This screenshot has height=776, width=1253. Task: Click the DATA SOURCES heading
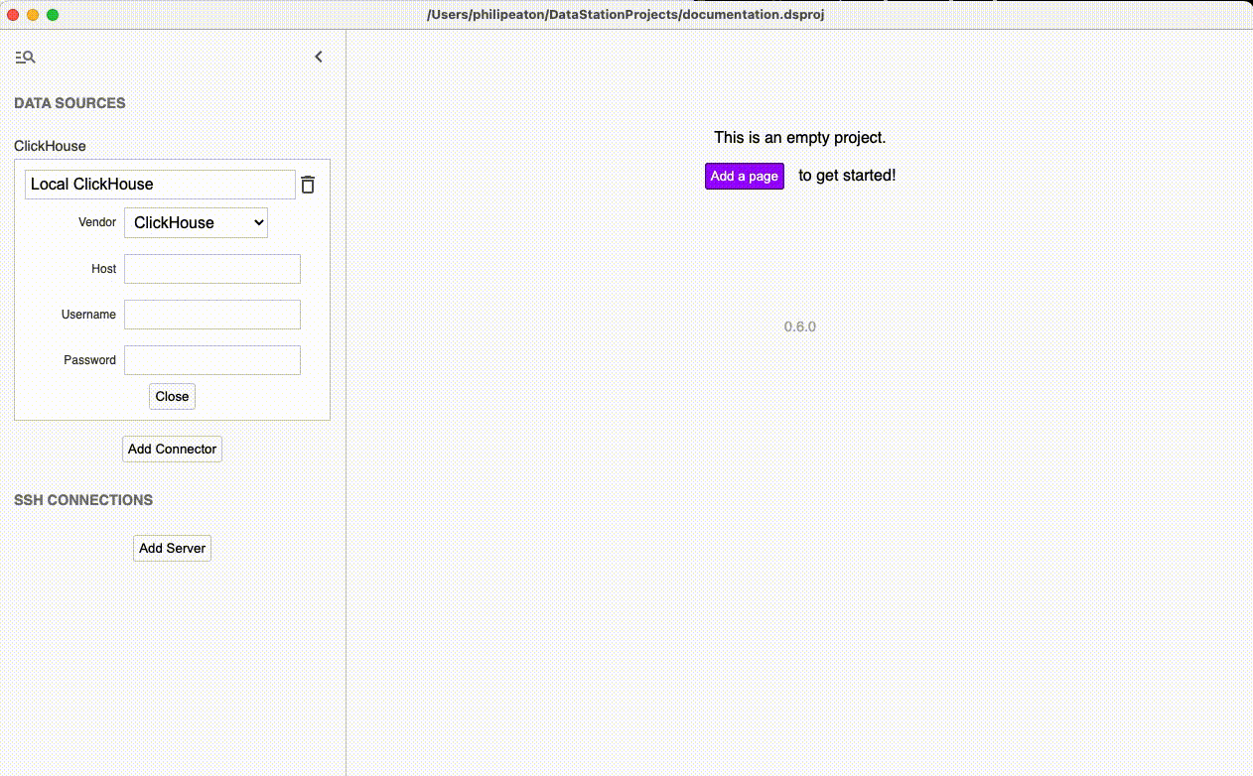(x=70, y=103)
